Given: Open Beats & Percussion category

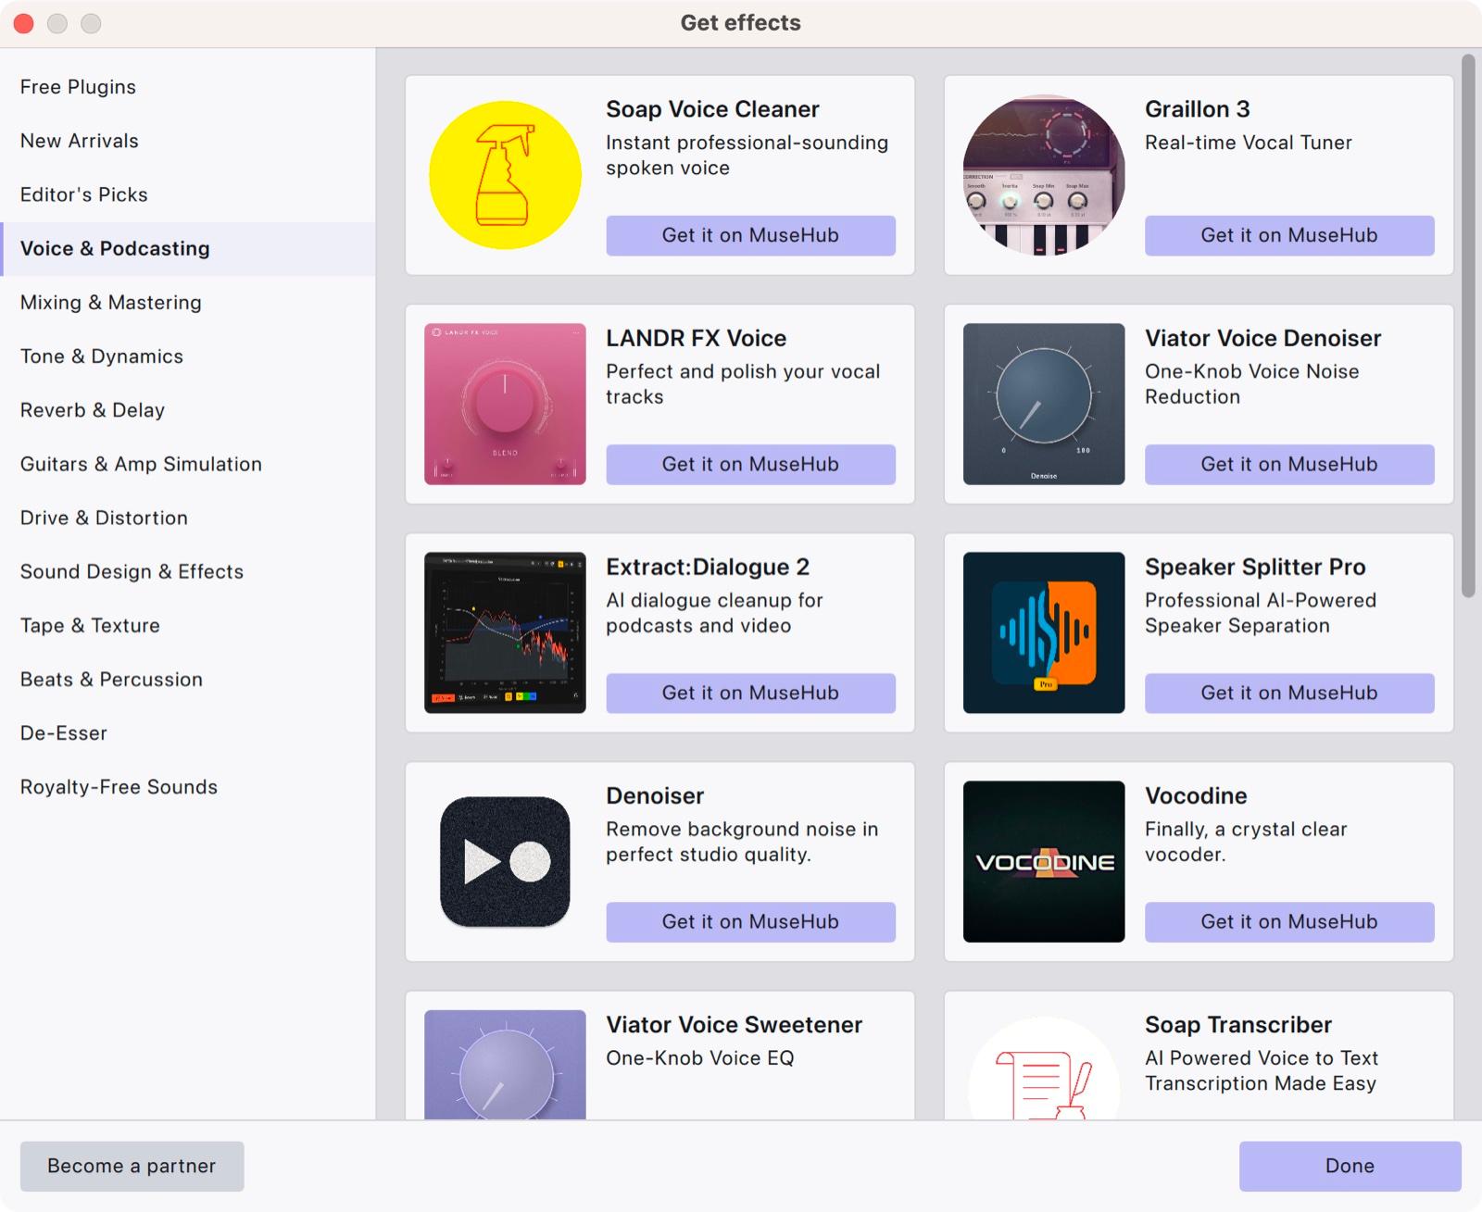Looking at the screenshot, I should point(188,680).
